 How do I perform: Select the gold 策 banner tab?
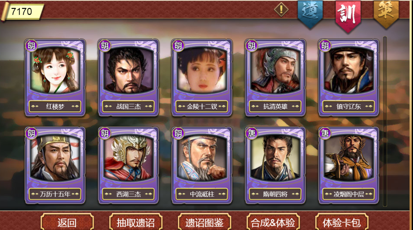(386, 13)
